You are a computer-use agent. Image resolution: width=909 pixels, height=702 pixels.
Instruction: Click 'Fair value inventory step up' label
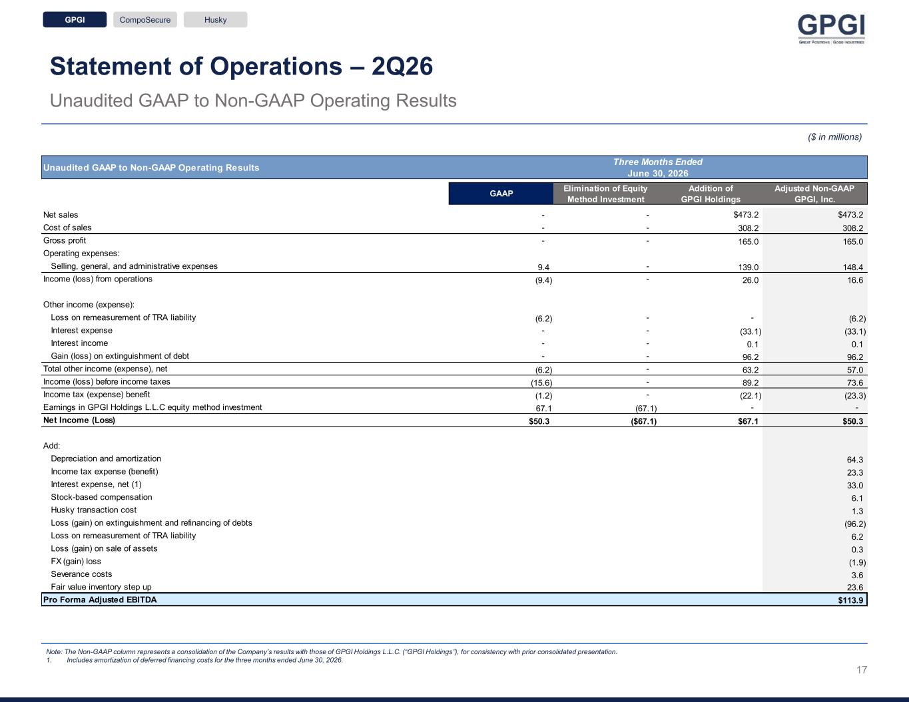tap(101, 587)
